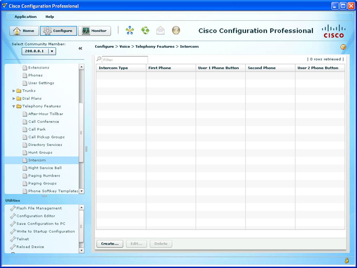Click Utilities panel scroll down arrow
This screenshot has height=268, width=357.
[x=81, y=250]
